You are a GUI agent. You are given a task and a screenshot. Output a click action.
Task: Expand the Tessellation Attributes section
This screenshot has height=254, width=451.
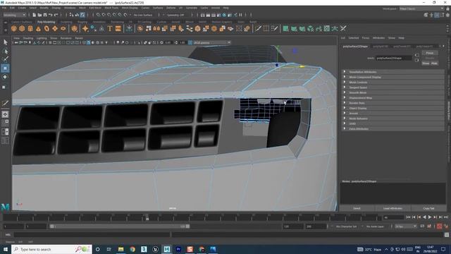click(393, 72)
